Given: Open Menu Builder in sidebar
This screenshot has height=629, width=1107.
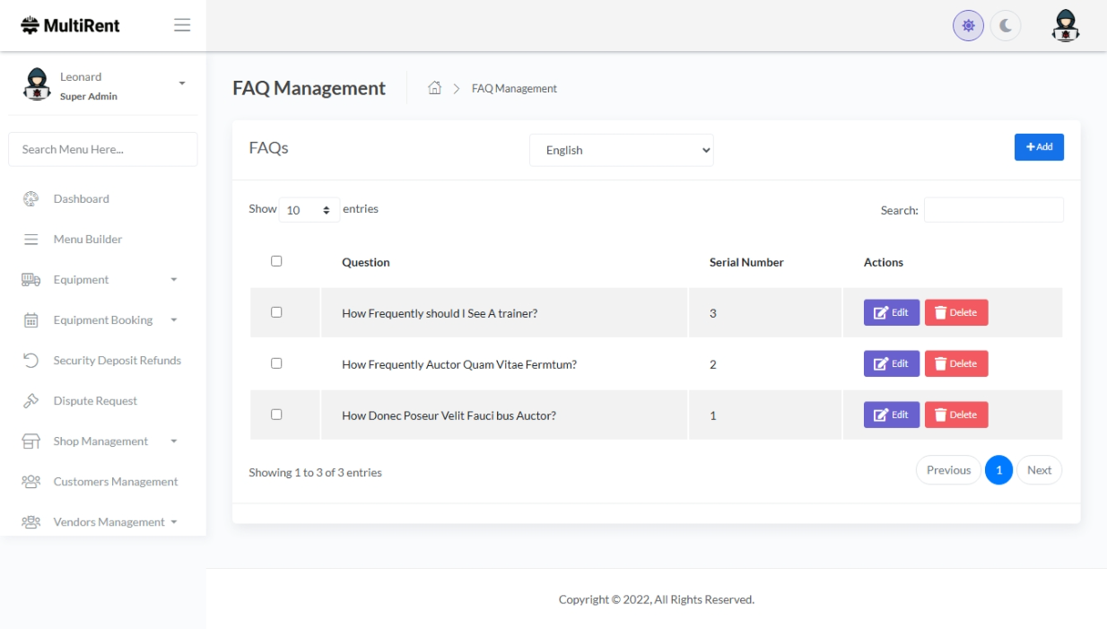Looking at the screenshot, I should [87, 240].
